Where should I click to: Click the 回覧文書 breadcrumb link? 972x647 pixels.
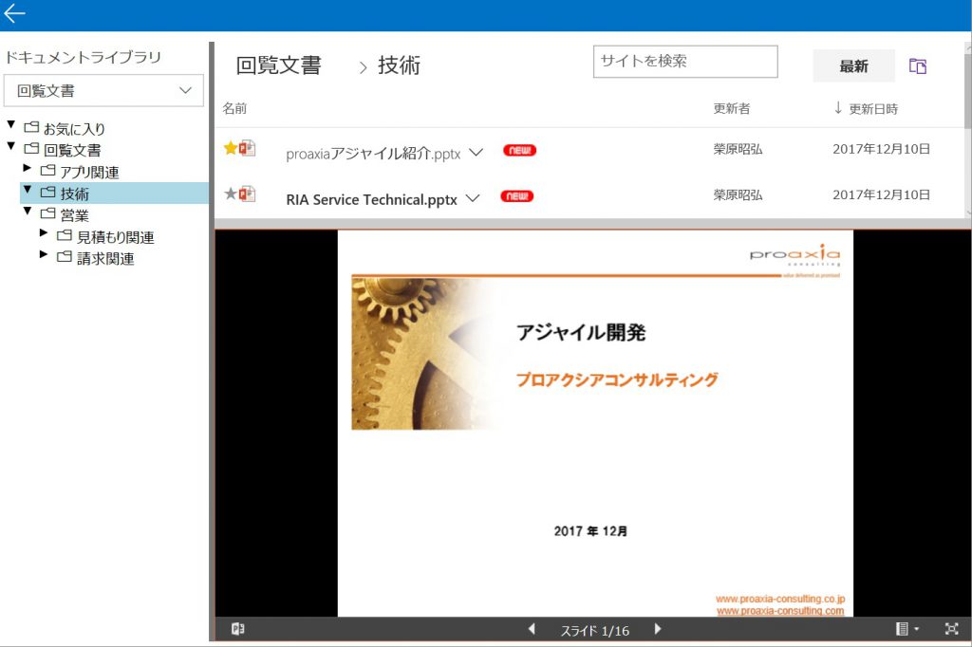(278, 65)
